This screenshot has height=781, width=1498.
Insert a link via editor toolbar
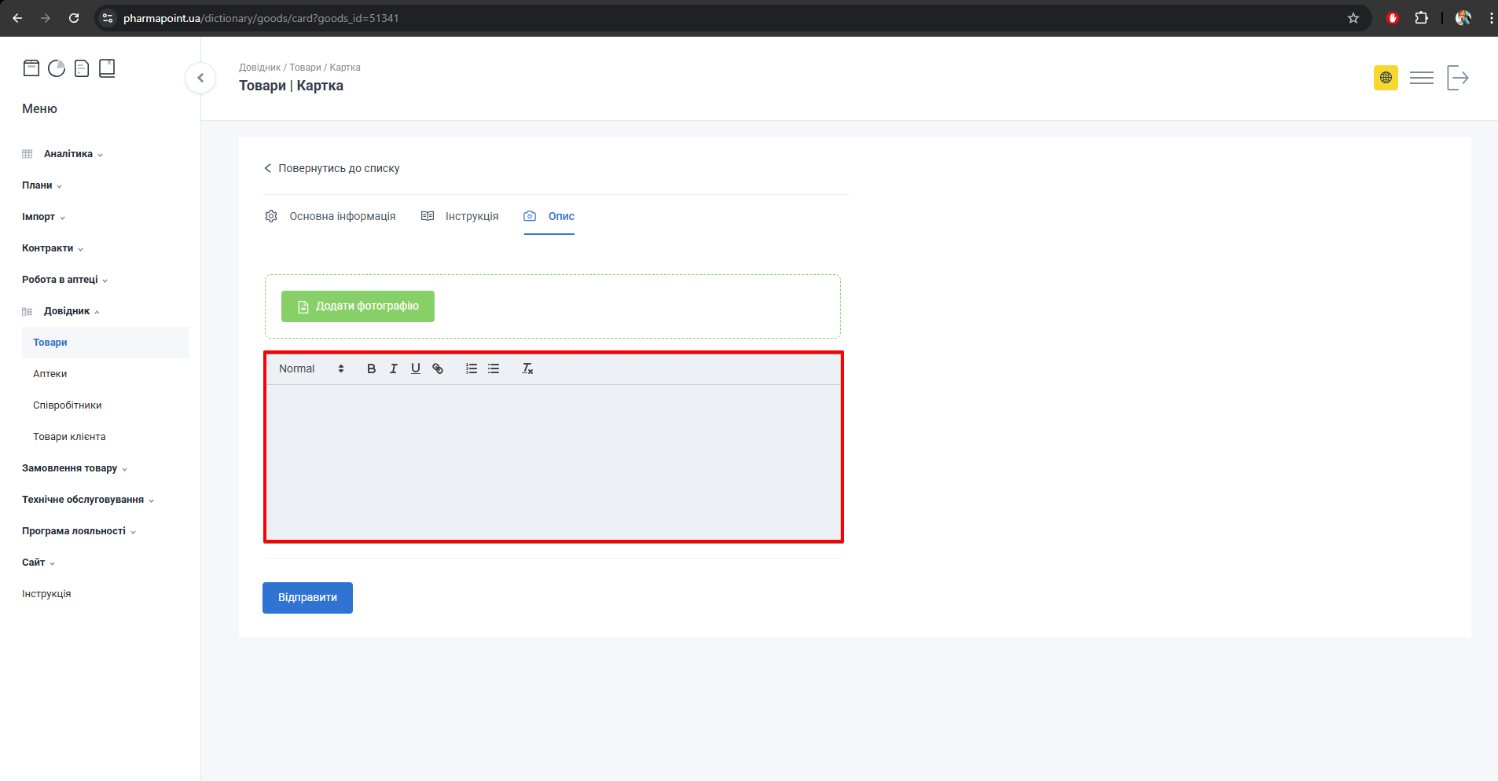pyautogui.click(x=438, y=368)
